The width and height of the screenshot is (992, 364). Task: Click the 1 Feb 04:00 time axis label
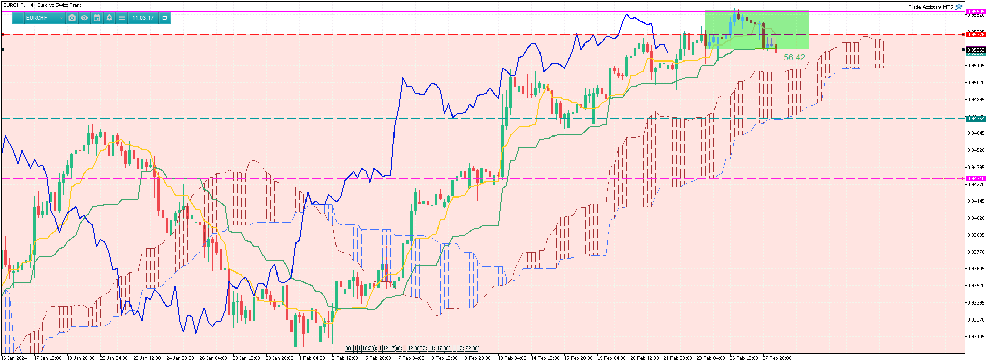click(x=312, y=358)
